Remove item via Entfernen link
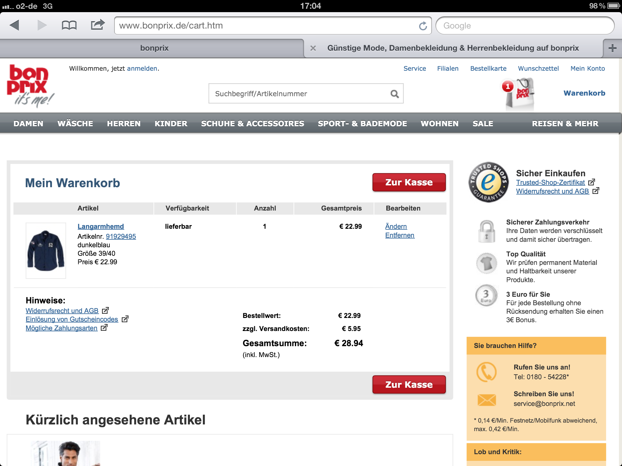The height and width of the screenshot is (466, 622). click(x=399, y=235)
